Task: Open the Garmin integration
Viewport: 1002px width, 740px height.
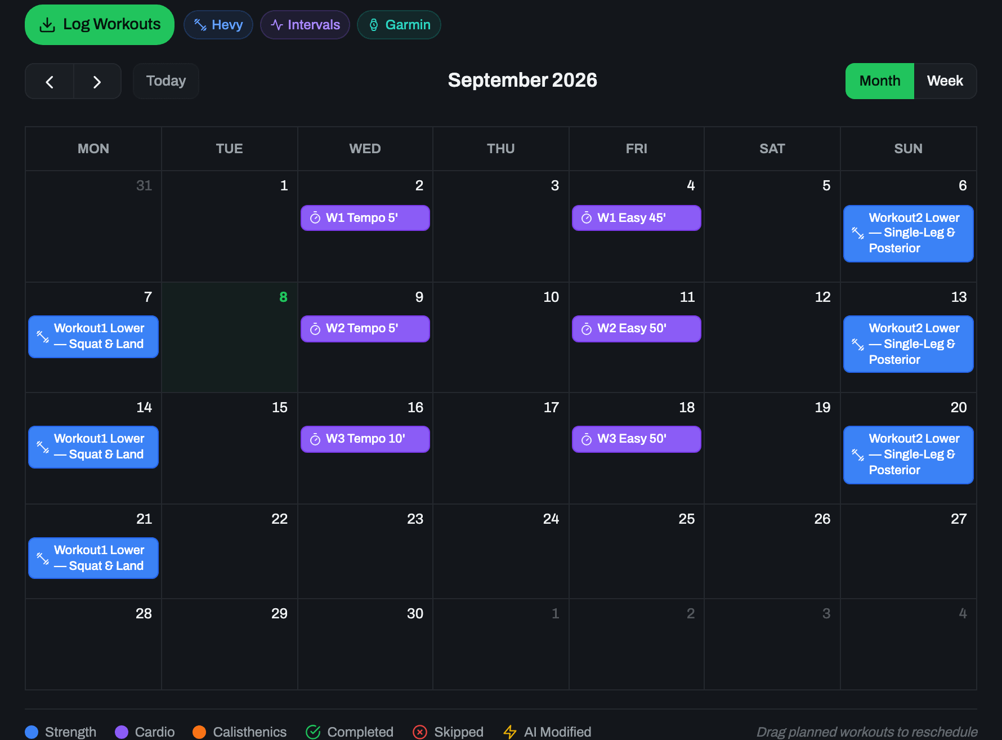Action: click(x=399, y=25)
